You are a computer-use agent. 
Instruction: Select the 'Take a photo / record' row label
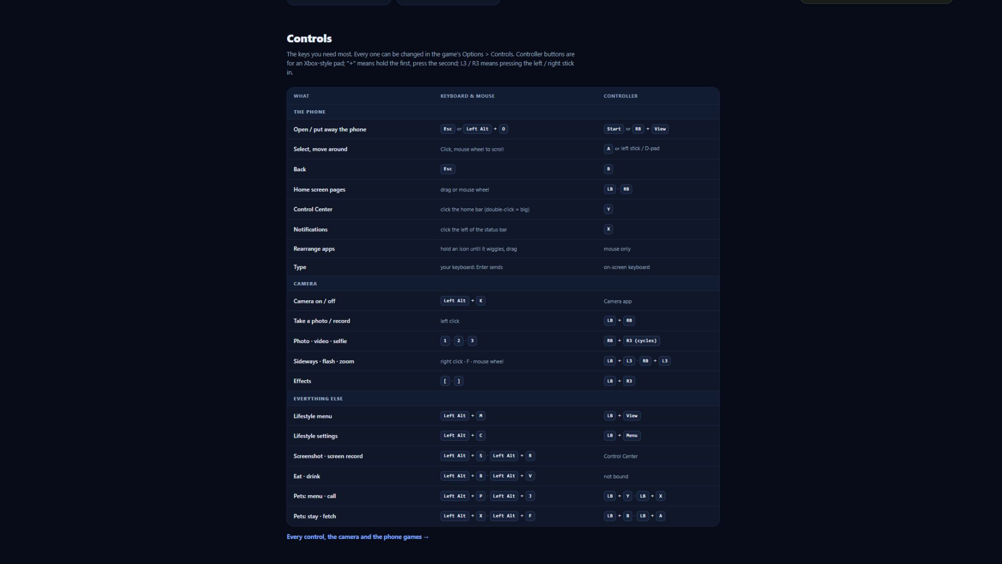(321, 321)
